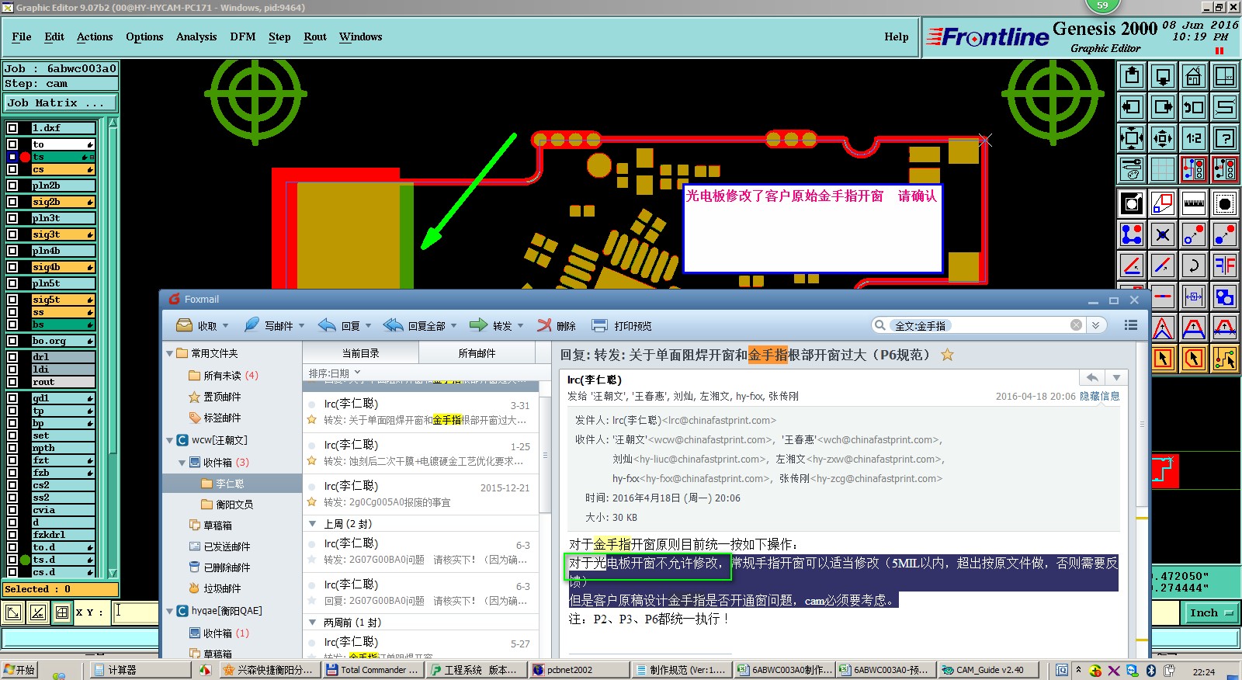This screenshot has height=680, width=1242.
Task: Toggle the grid display icon
Action: point(1163,169)
